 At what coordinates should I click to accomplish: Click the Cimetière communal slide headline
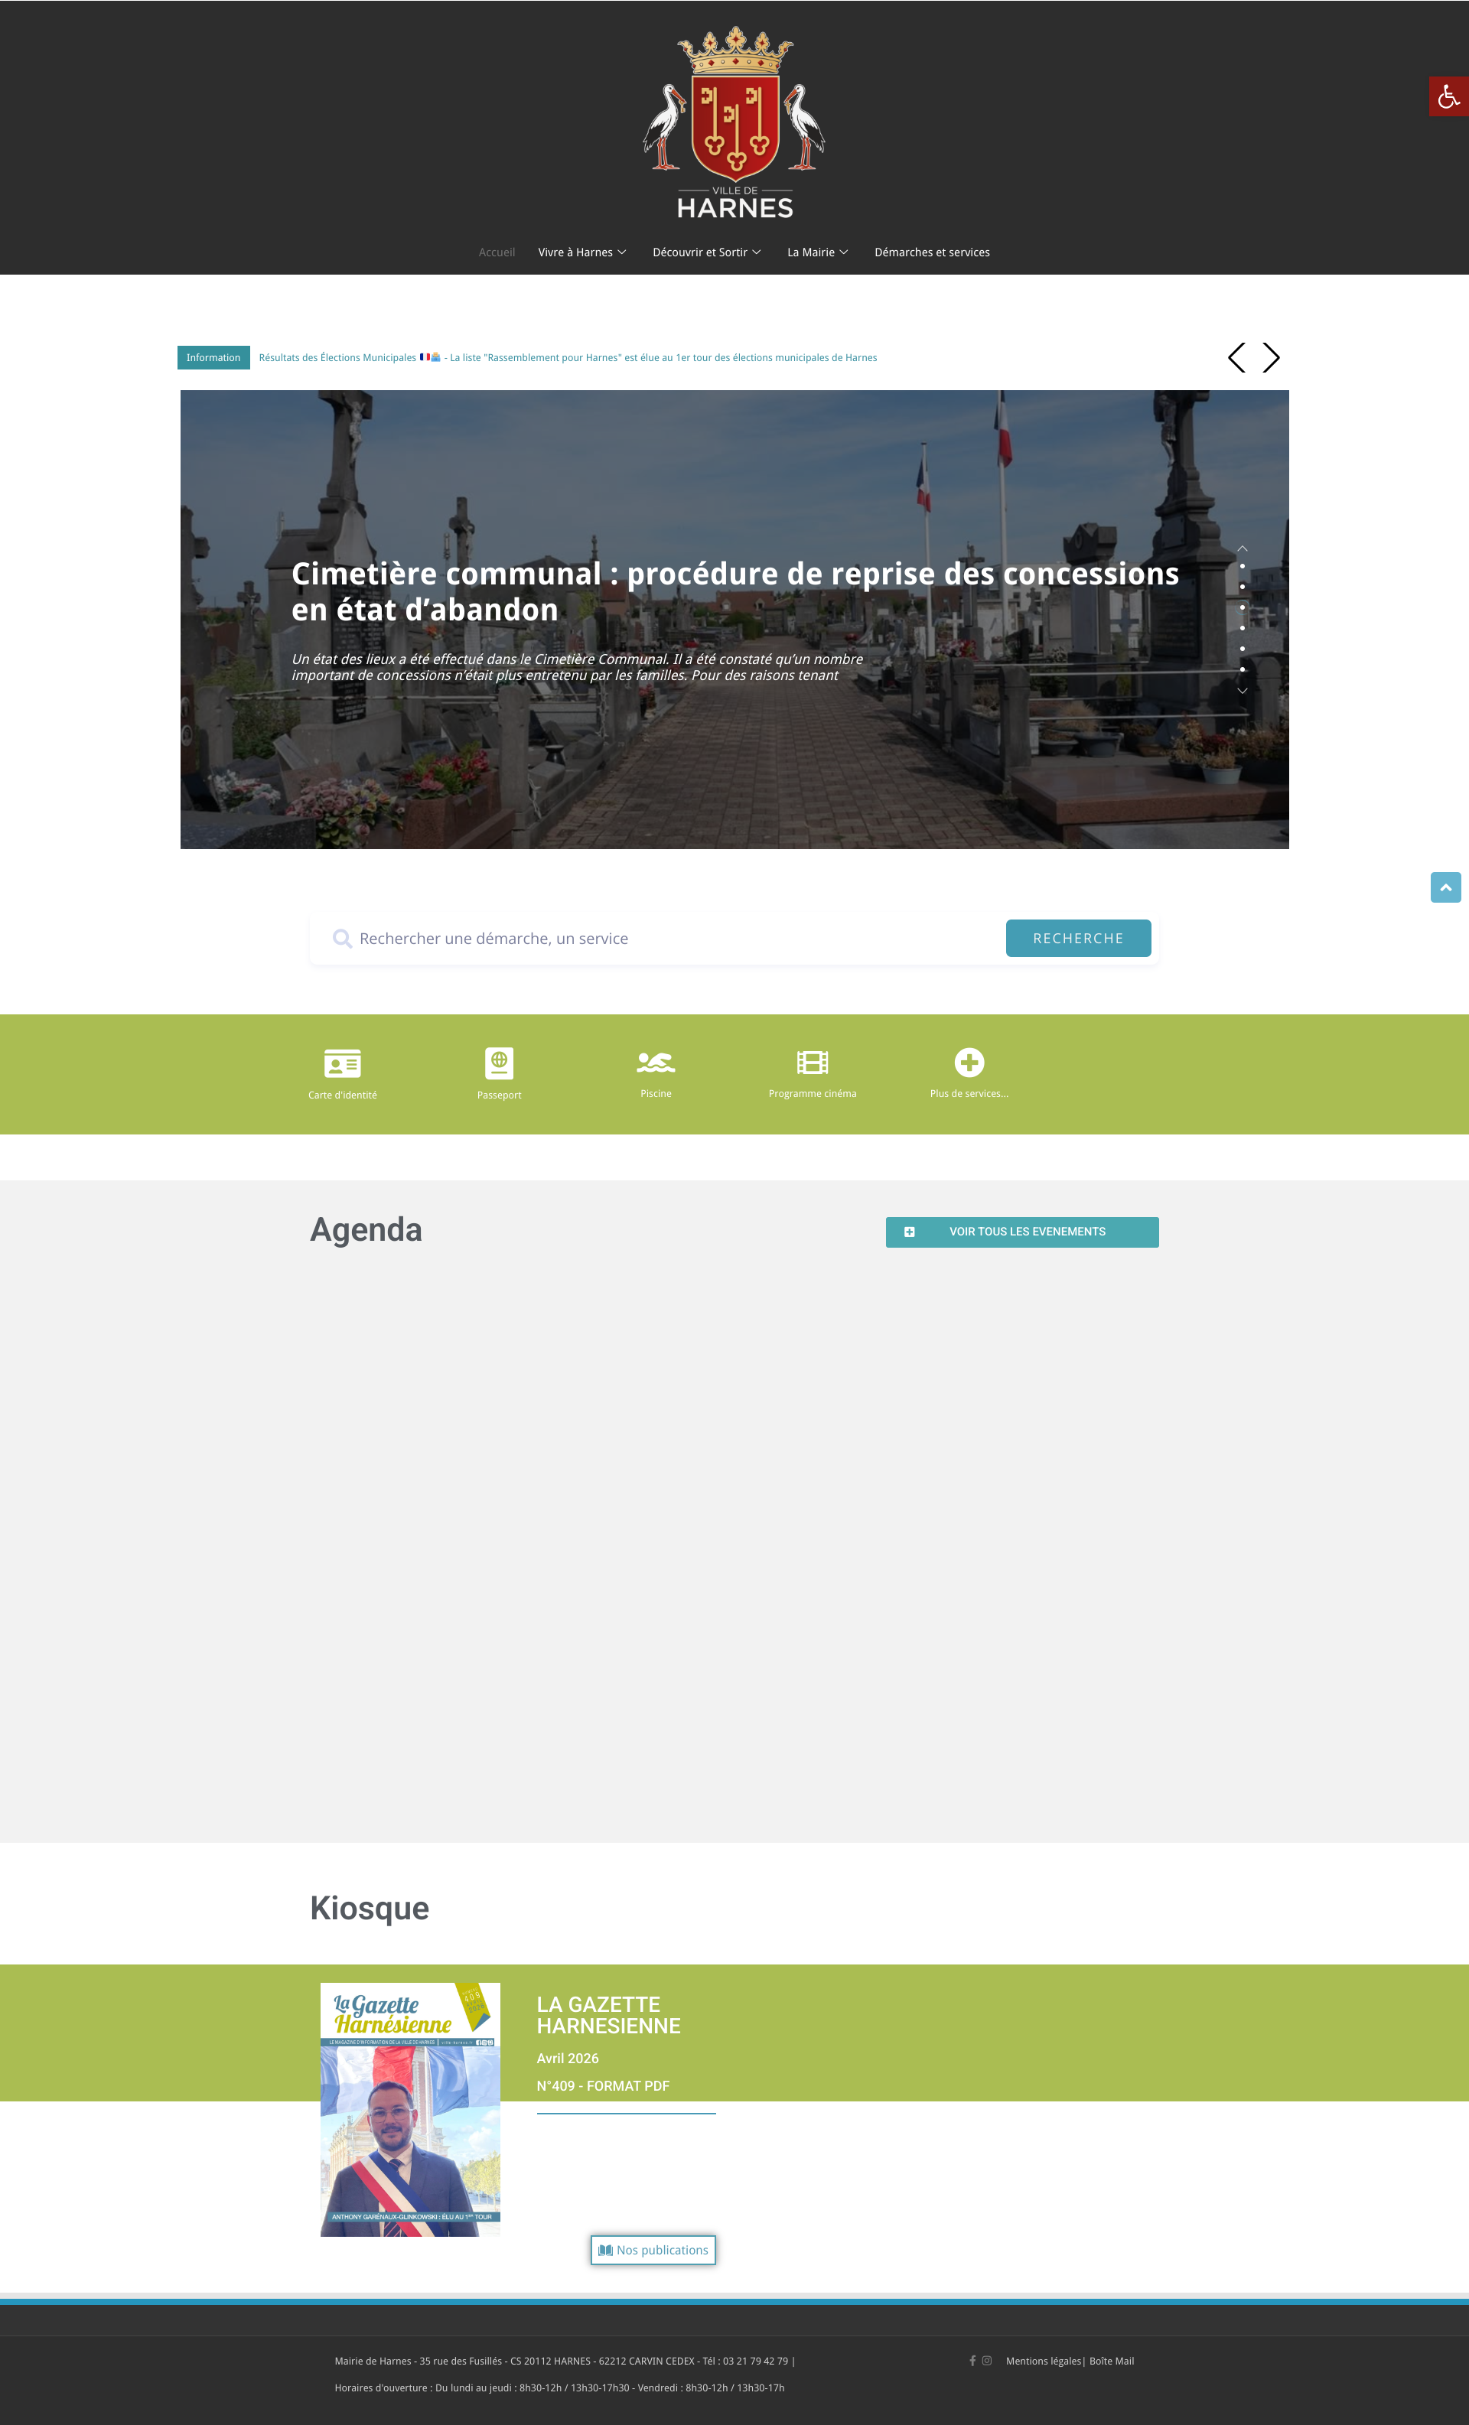tap(734, 591)
